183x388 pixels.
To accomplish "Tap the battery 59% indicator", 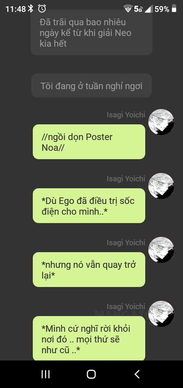I will (x=165, y=9).
